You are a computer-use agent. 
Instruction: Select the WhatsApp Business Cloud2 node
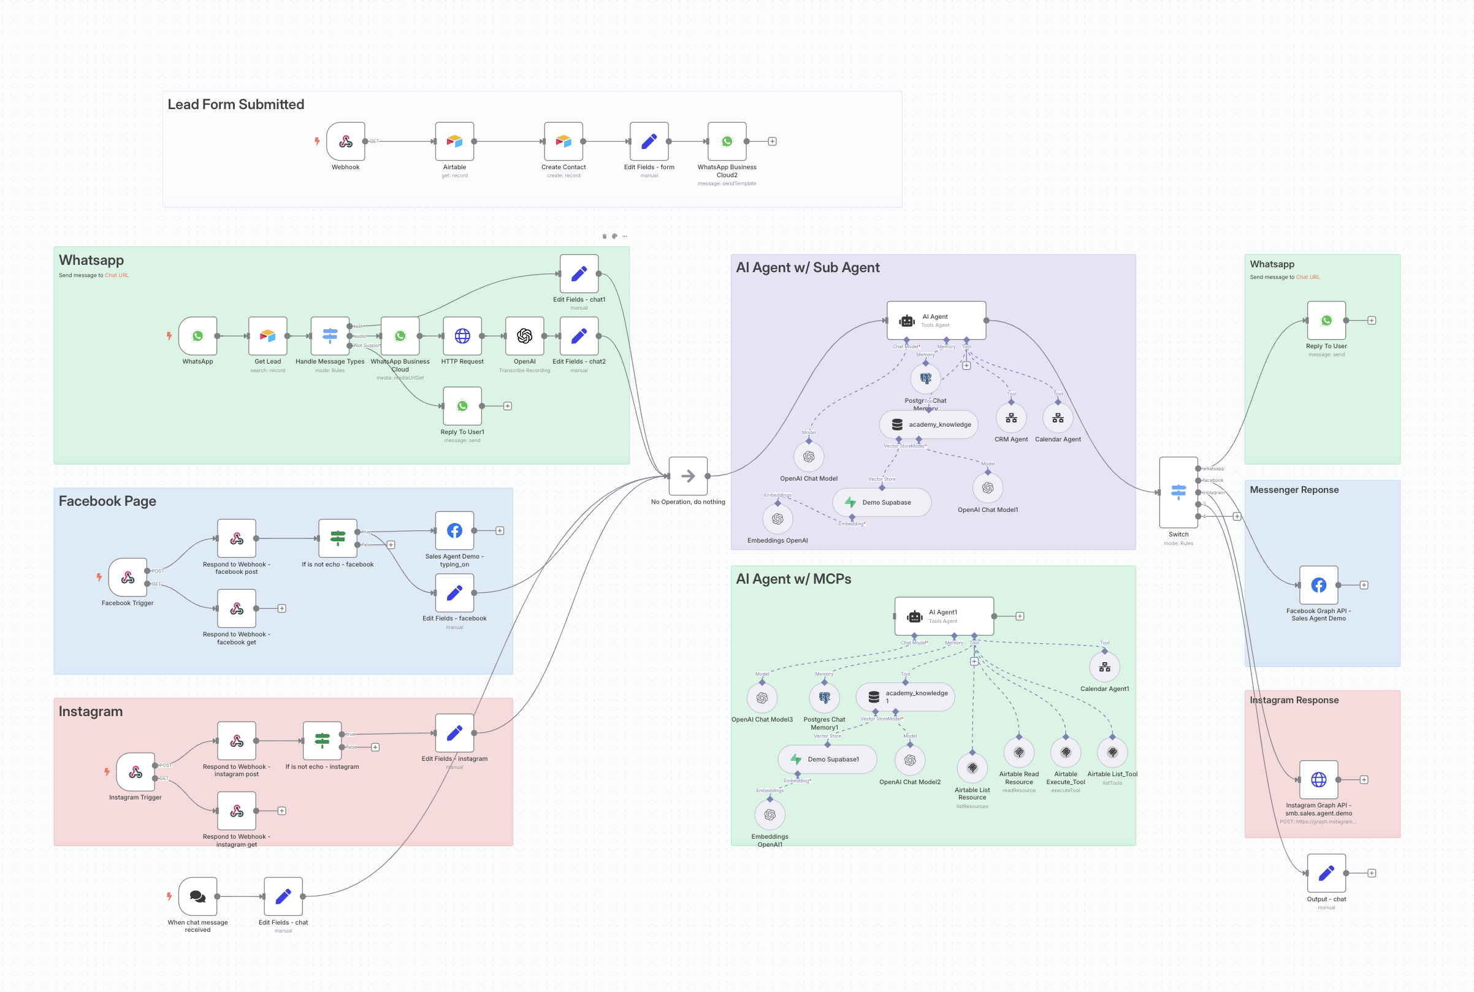[x=727, y=142]
